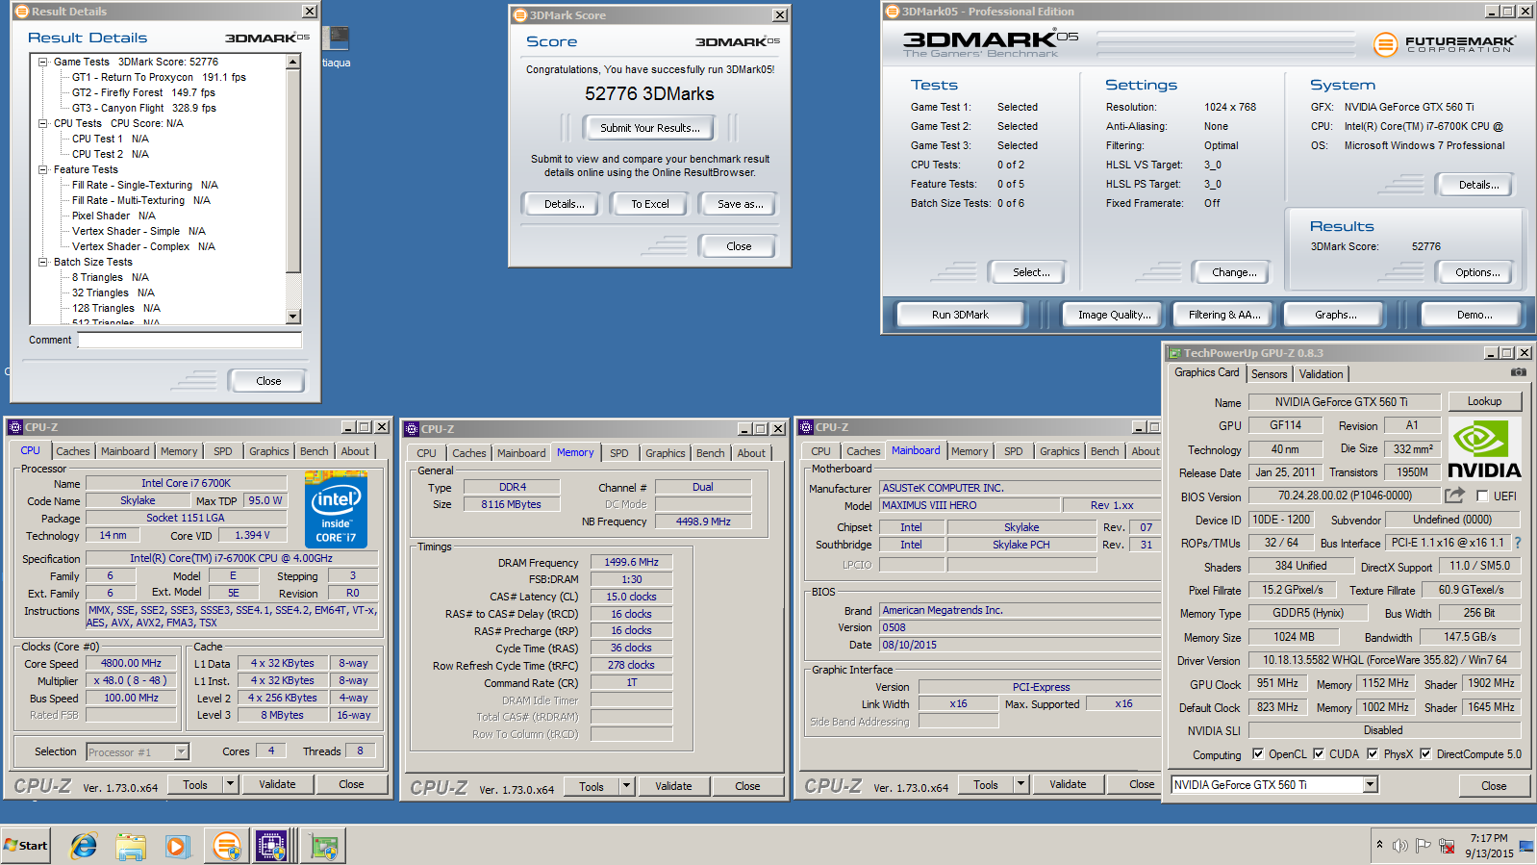Switch to the Validation tab in GPU-Z

1321,374
